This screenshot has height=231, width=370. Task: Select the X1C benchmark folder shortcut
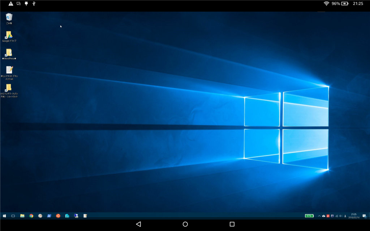9,91
